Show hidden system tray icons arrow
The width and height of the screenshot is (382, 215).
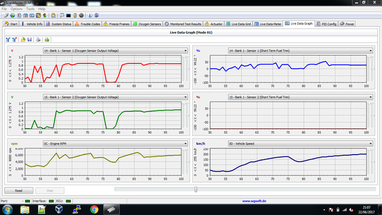pos(324,210)
